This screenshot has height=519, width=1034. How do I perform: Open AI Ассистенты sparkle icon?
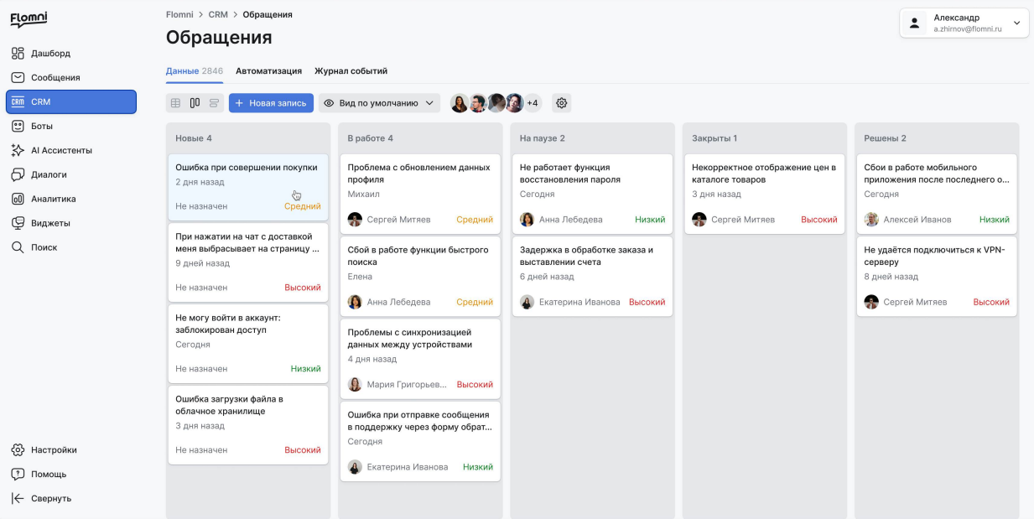[18, 150]
